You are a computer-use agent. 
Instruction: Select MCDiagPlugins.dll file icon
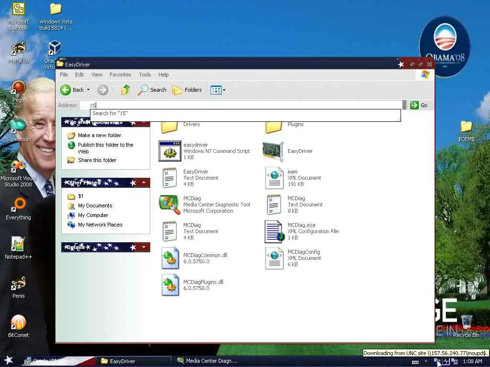pos(170,285)
